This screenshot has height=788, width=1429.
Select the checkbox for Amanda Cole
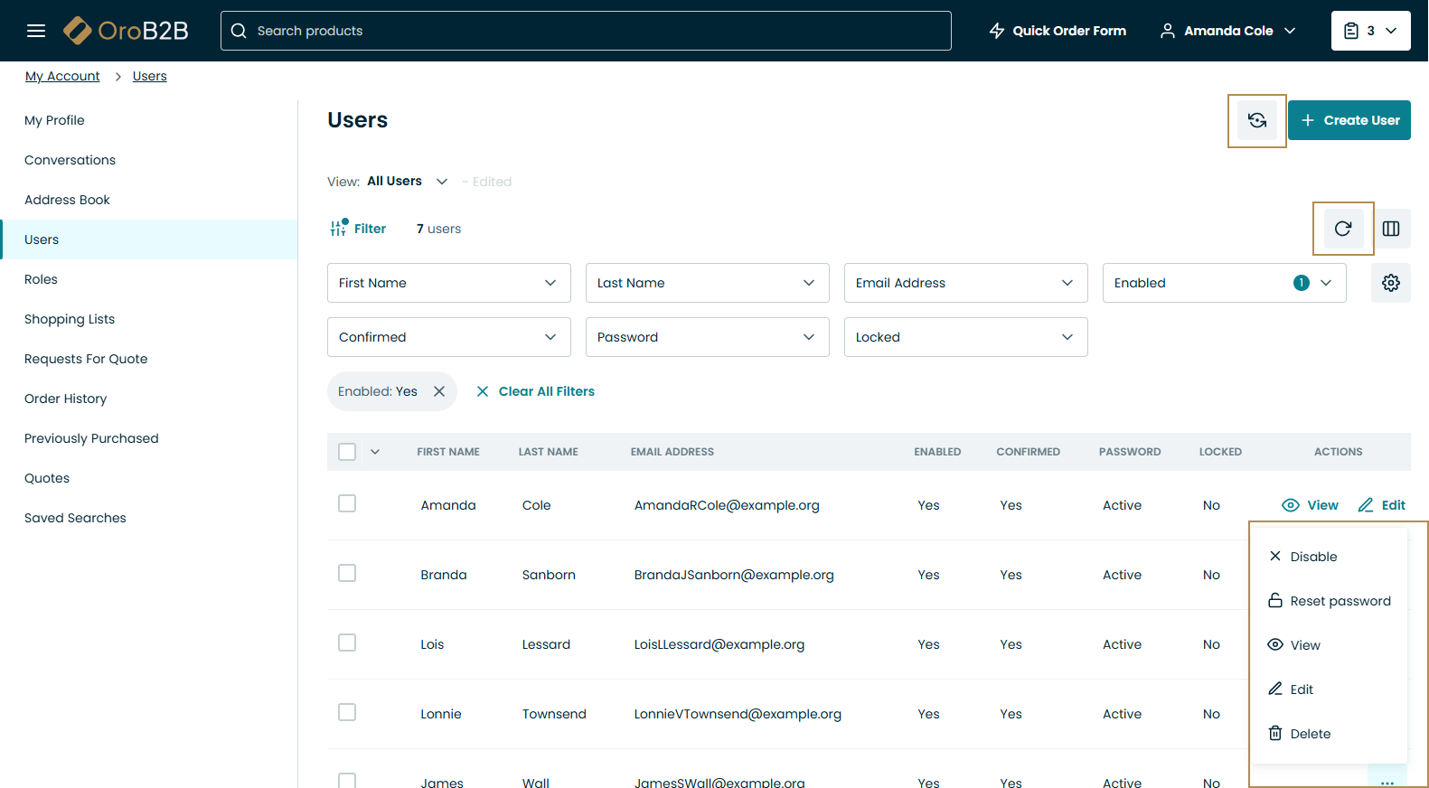[347, 503]
